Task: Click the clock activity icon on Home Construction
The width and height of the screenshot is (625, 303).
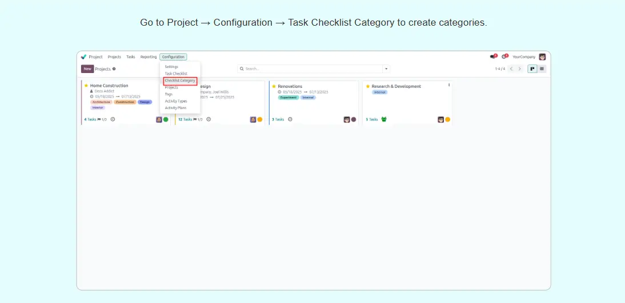Action: click(113, 119)
